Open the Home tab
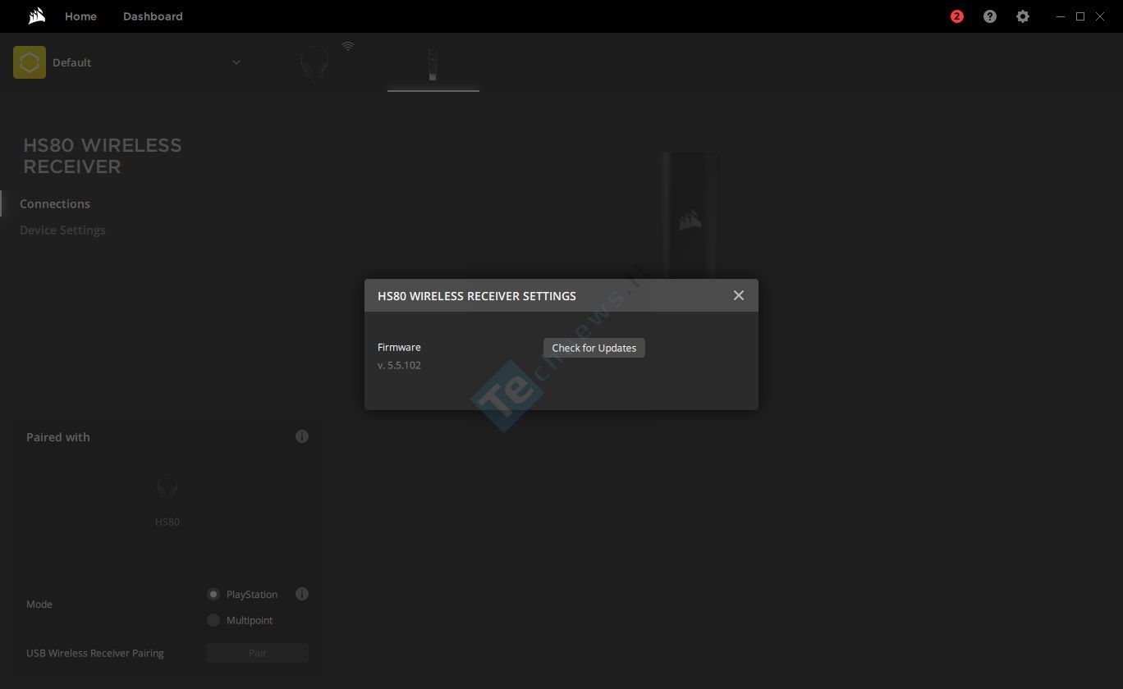 coord(80,16)
